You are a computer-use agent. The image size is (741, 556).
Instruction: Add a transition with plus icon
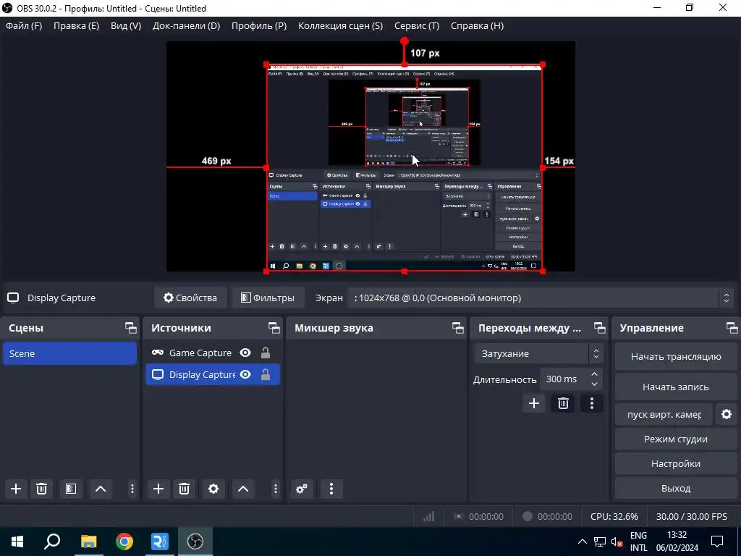534,403
